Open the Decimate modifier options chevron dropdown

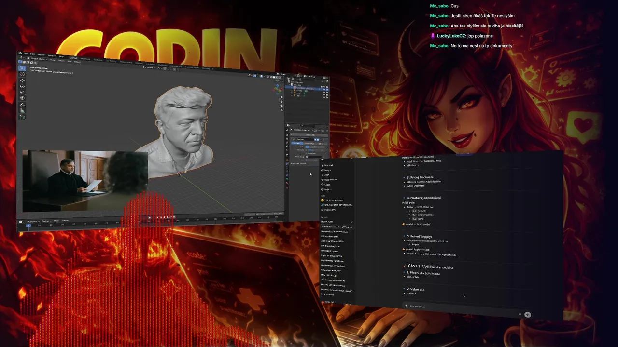click(321, 140)
